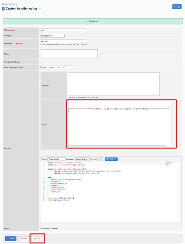Click the Fullscreen button

click(x=111, y=159)
